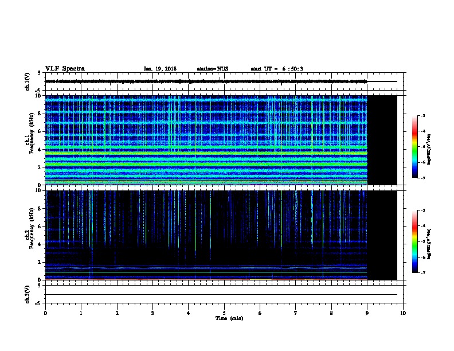The image size is (454, 351).
Task: Click the date "Jan. 19, 2018"
Action: click(x=160, y=69)
